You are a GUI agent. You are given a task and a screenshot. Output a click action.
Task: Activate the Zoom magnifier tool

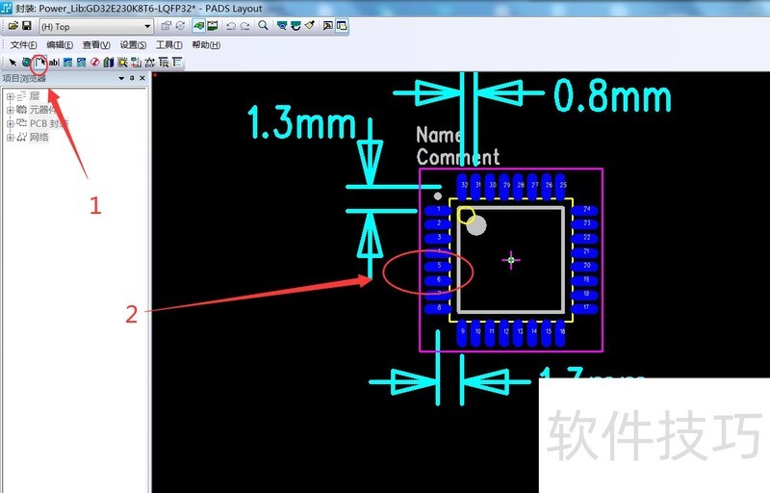click(263, 25)
